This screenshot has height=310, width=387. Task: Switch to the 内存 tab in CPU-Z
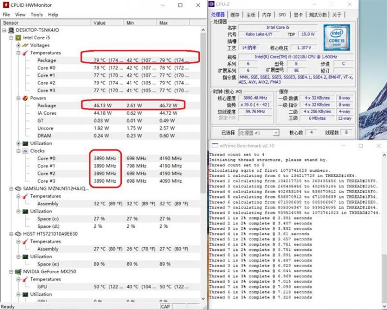[x=266, y=15]
